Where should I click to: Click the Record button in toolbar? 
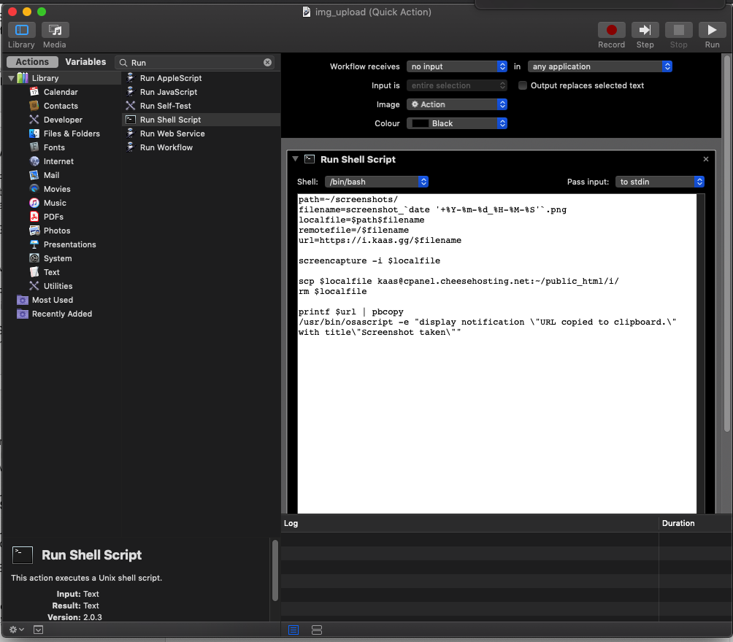611,31
